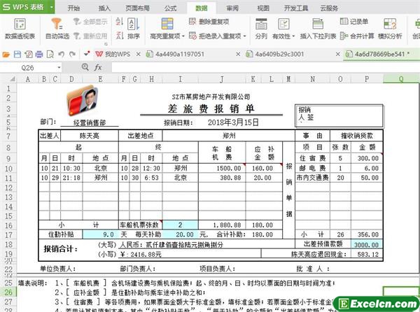Screen dimensions: 420x312
Task: Click the print preview icon
Action: tap(50, 55)
